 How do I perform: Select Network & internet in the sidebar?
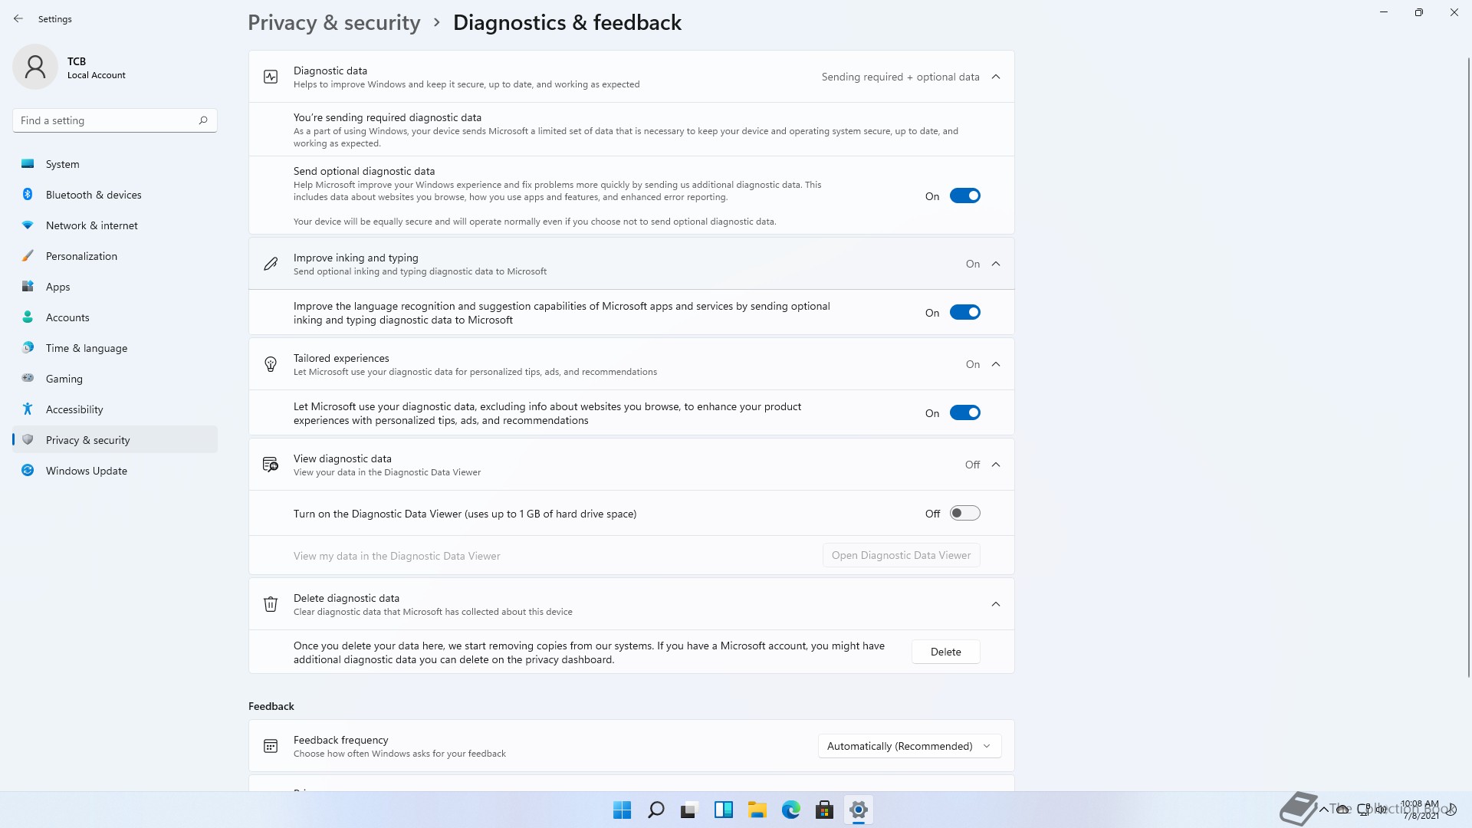point(115,225)
